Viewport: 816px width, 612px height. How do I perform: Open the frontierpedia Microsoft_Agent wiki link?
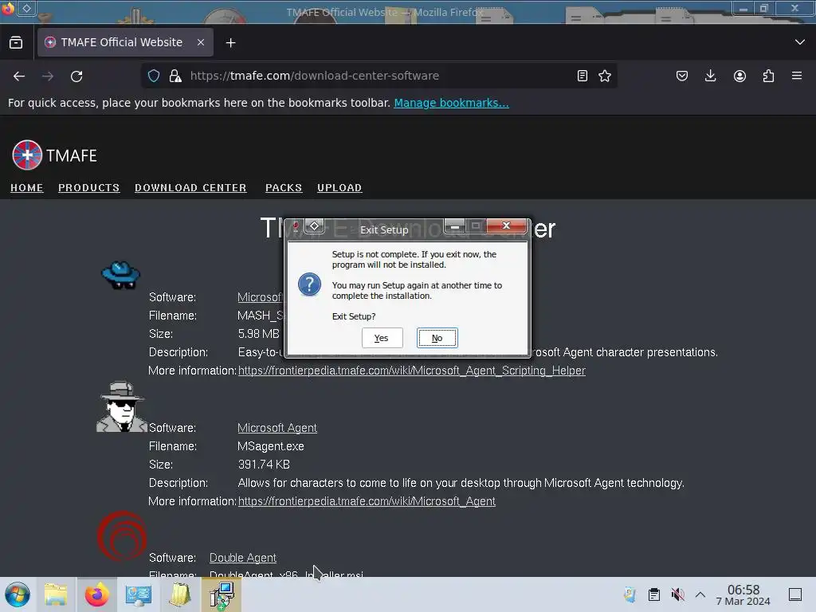point(367,501)
